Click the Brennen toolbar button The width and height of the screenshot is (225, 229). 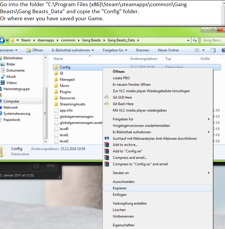pyautogui.click(x=142, y=50)
